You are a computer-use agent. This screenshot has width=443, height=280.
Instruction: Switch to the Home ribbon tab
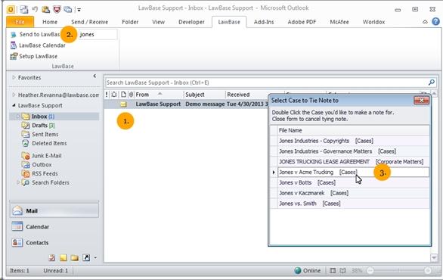click(50, 22)
